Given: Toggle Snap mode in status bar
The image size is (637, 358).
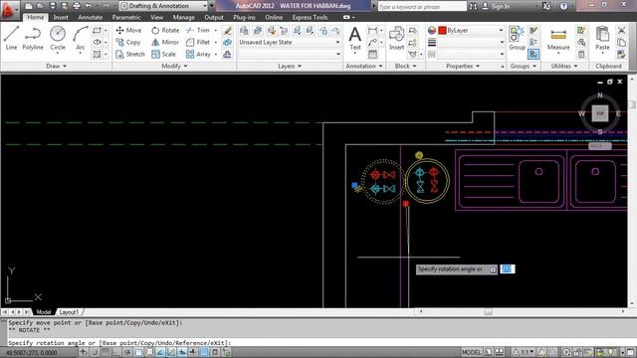Looking at the screenshot, I should (x=95, y=352).
